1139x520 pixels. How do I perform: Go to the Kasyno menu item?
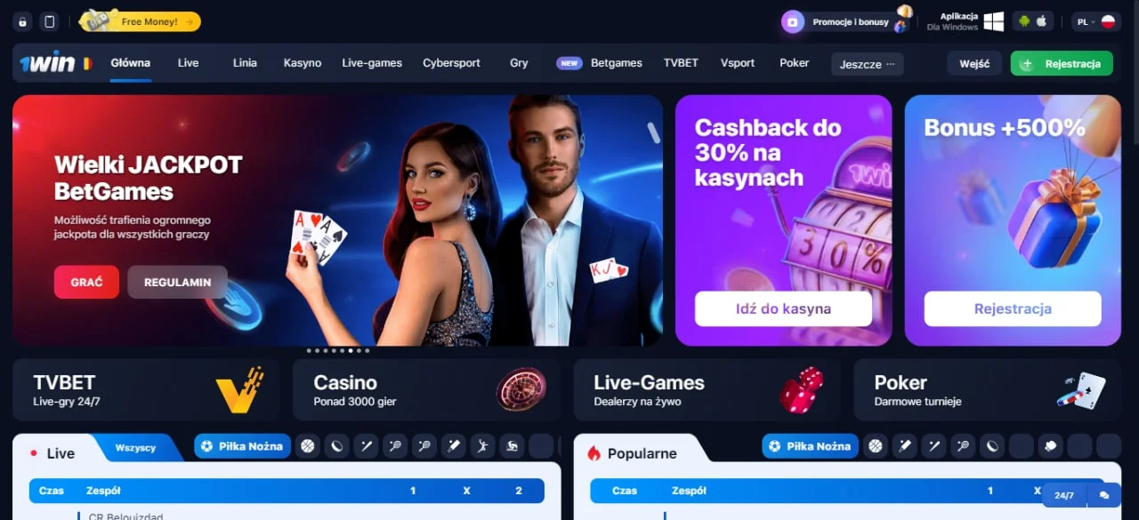(x=303, y=63)
